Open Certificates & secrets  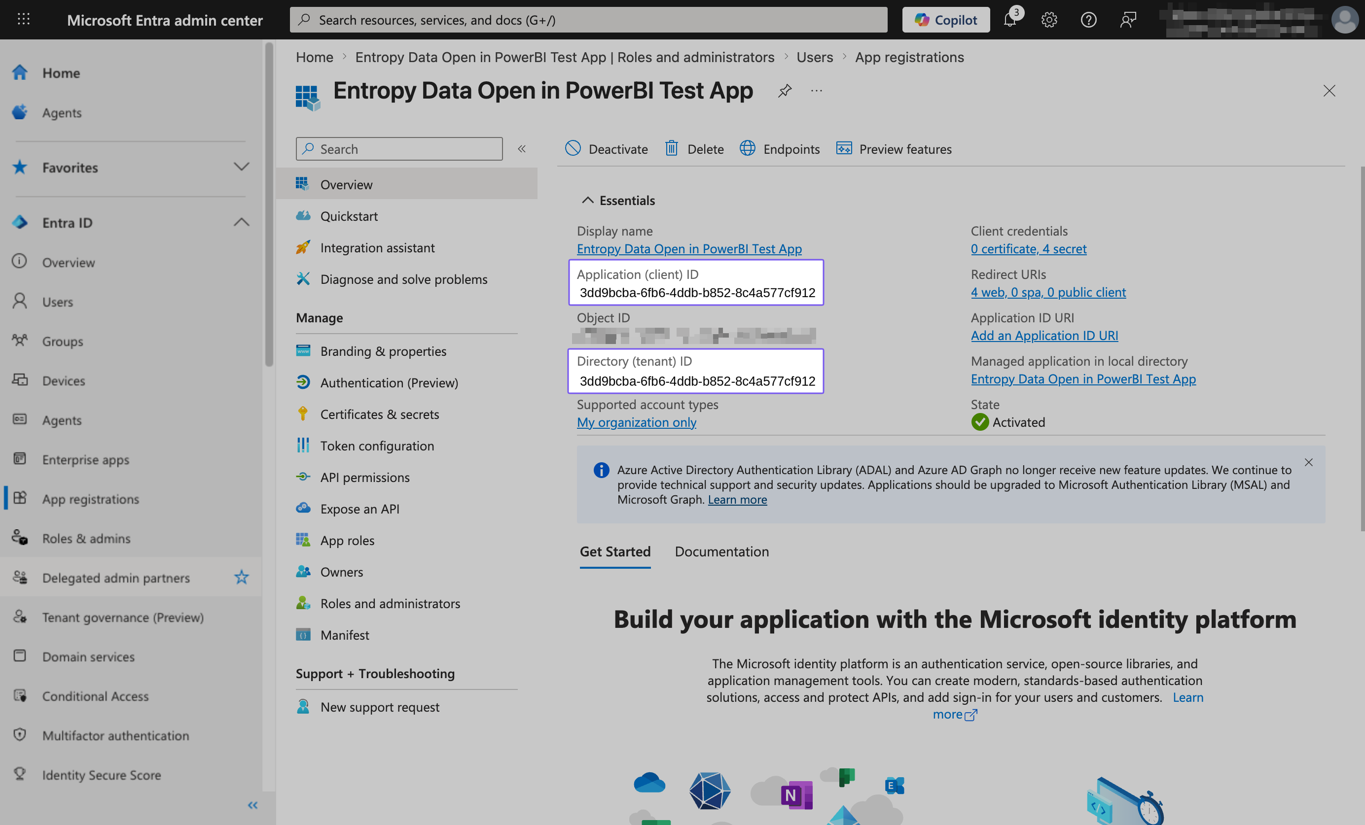[x=380, y=413]
